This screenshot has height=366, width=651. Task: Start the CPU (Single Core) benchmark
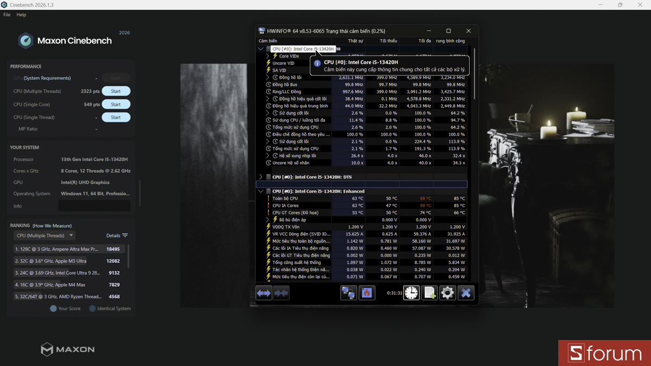(116, 104)
